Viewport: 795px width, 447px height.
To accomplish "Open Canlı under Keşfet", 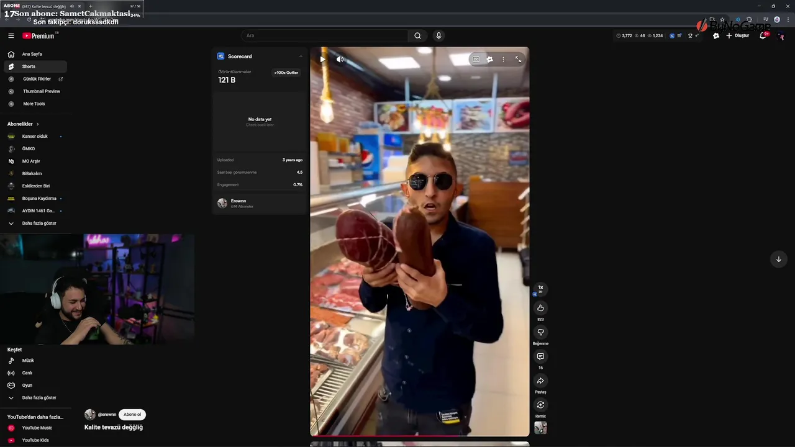I will tap(35, 372).
